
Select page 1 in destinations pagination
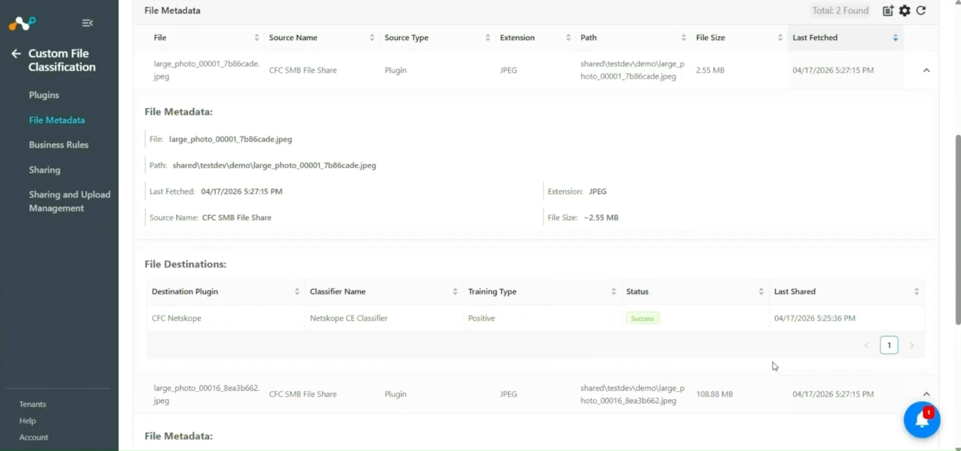tap(889, 346)
